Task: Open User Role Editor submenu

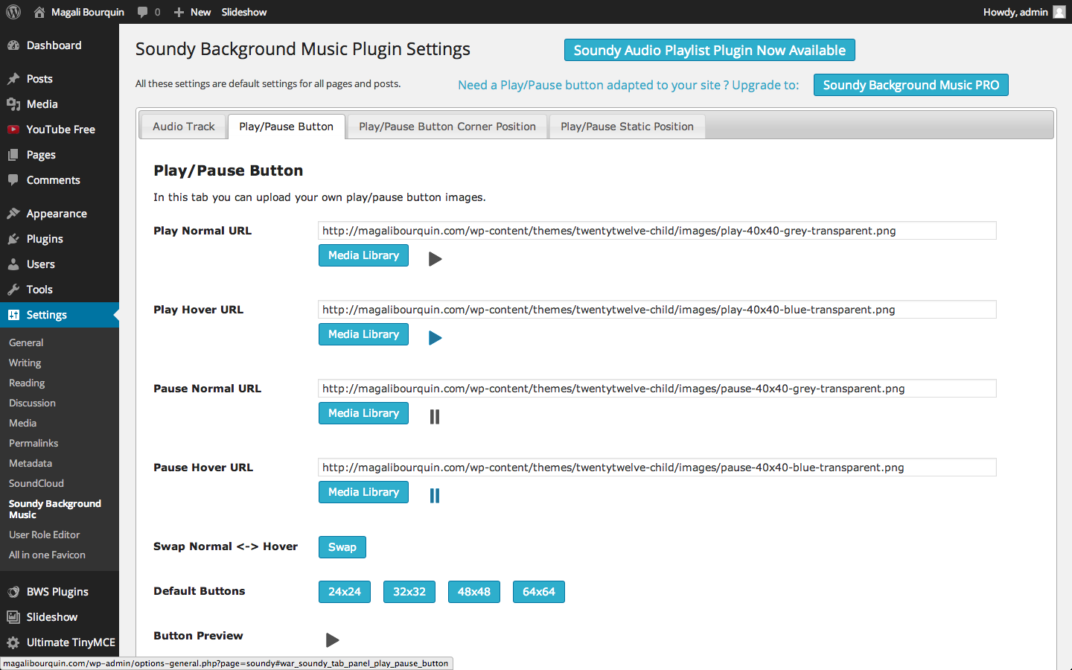Action: (x=44, y=535)
